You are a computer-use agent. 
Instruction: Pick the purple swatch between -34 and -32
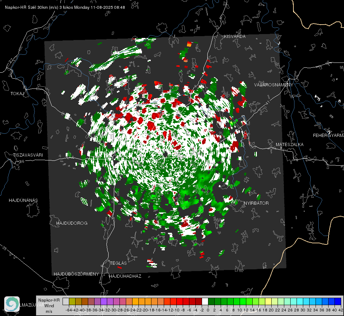click(104, 301)
